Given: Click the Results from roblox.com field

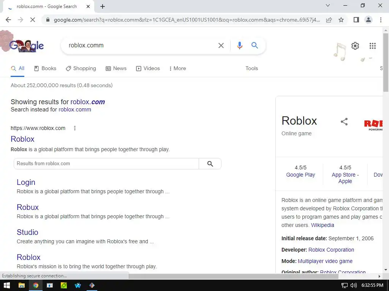Looking at the screenshot, I should coord(106,164).
